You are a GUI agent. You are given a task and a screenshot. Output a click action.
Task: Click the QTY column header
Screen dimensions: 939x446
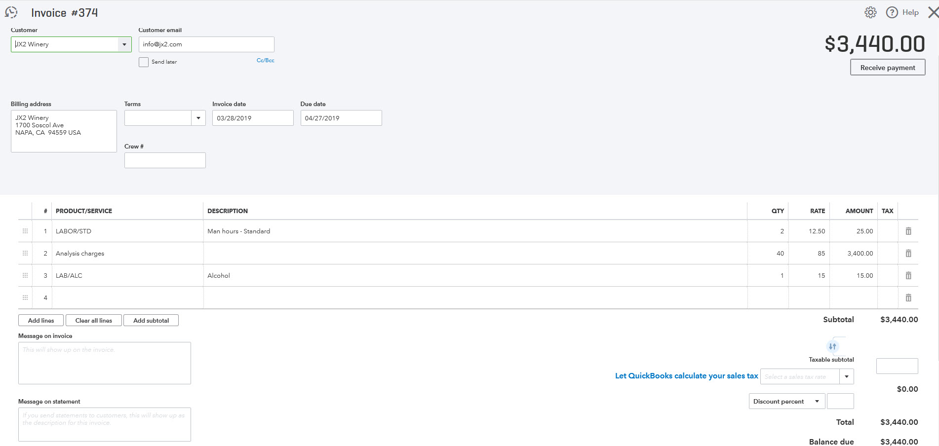[x=778, y=211]
